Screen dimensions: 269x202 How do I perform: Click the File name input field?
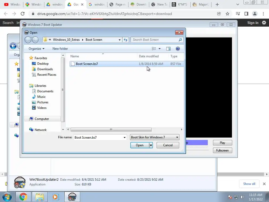point(98,137)
